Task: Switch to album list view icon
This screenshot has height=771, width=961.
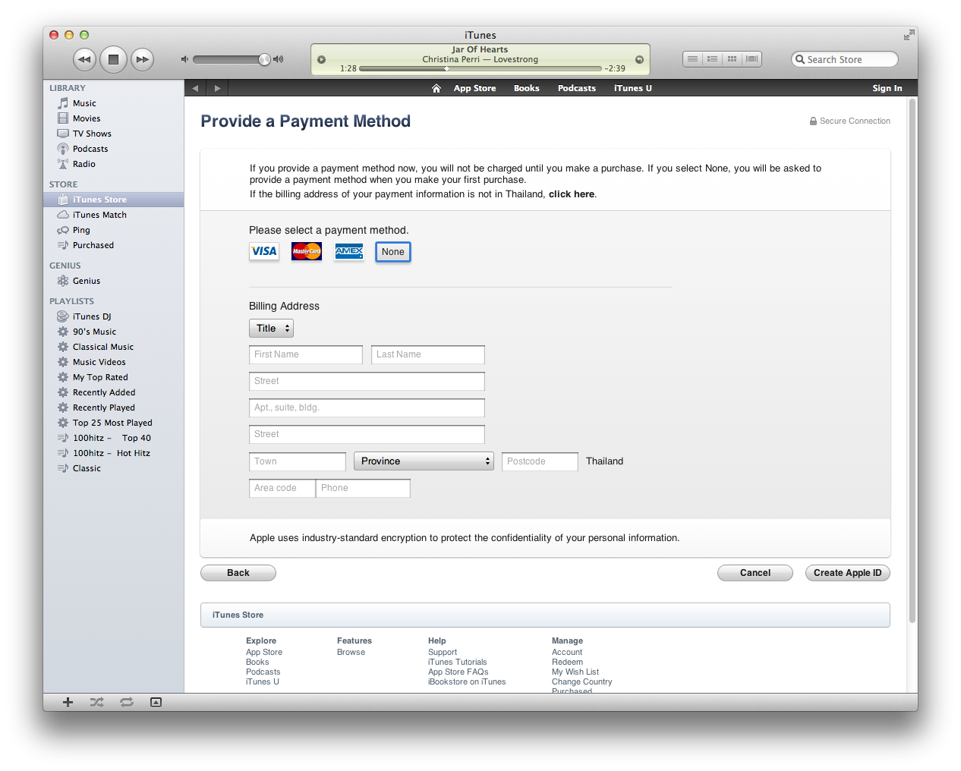Action: pos(712,59)
